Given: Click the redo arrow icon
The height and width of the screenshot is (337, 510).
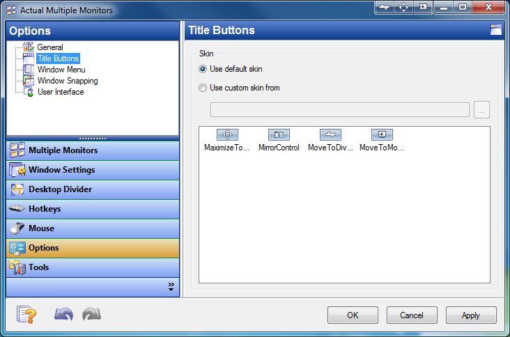Looking at the screenshot, I should [91, 314].
